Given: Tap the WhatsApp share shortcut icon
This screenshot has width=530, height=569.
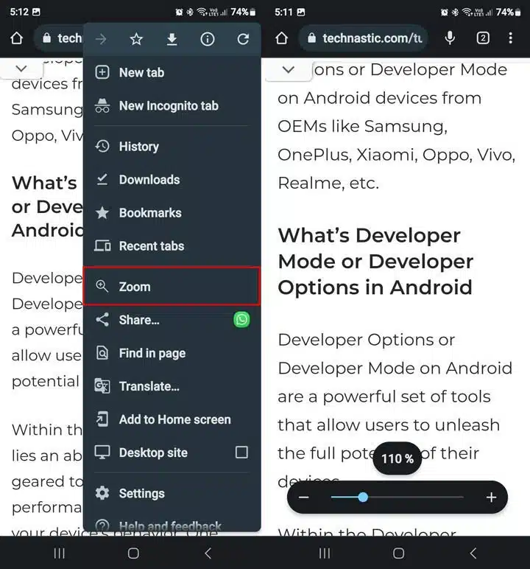Looking at the screenshot, I should pyautogui.click(x=241, y=320).
